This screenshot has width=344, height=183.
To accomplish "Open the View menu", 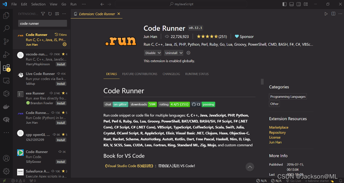I will pyautogui.click(x=53, y=4).
